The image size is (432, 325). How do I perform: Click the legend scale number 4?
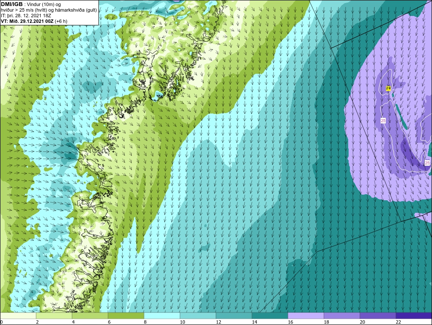73,322
